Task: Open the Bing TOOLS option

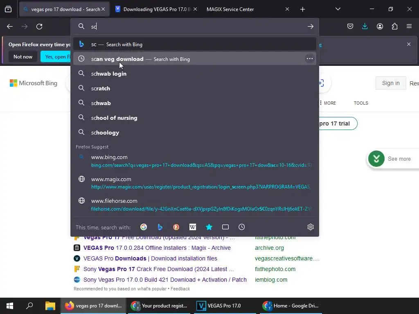Action: 361,103
